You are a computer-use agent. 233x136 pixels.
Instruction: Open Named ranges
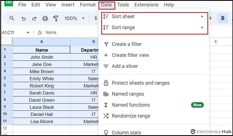point(154,94)
